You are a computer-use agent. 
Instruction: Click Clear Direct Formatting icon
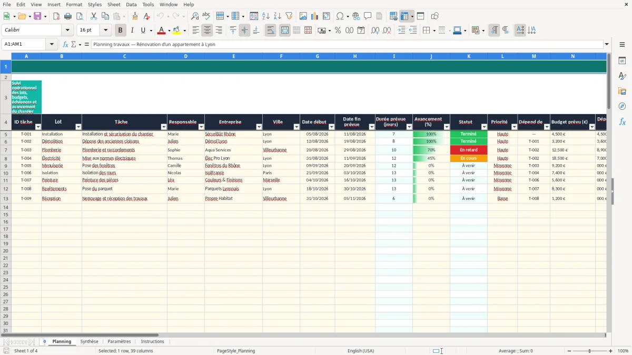pyautogui.click(x=147, y=16)
